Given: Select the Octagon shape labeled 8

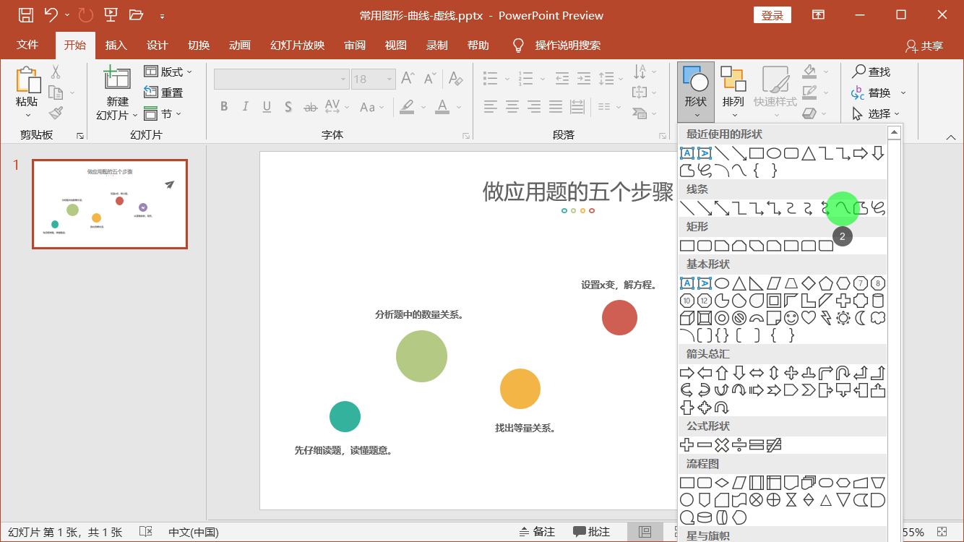Looking at the screenshot, I should click(878, 283).
